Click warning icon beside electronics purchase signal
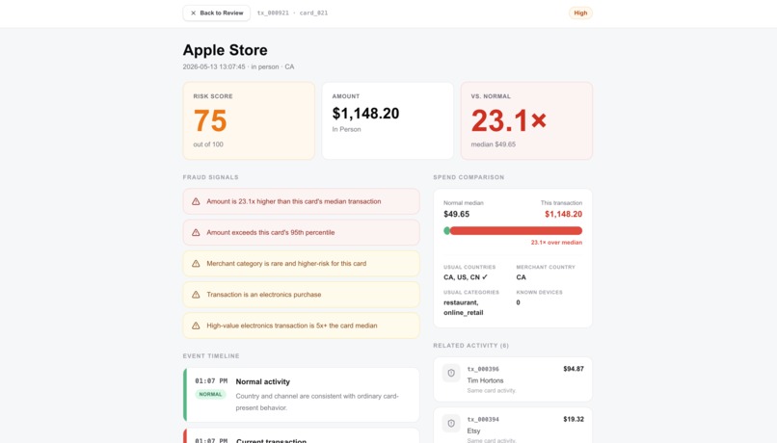Image resolution: width=777 pixels, height=443 pixels. coord(196,295)
